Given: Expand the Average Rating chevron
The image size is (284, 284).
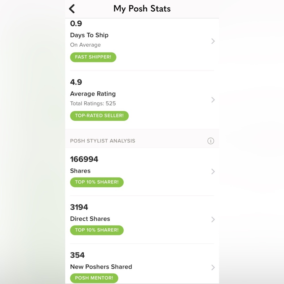Looking at the screenshot, I should (x=213, y=100).
